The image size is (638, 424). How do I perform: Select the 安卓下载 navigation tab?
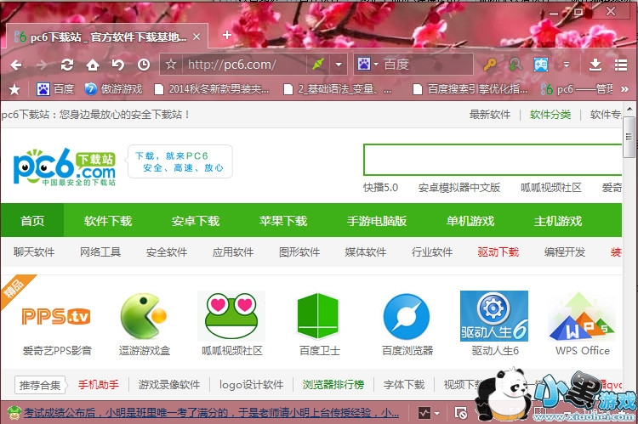click(196, 221)
